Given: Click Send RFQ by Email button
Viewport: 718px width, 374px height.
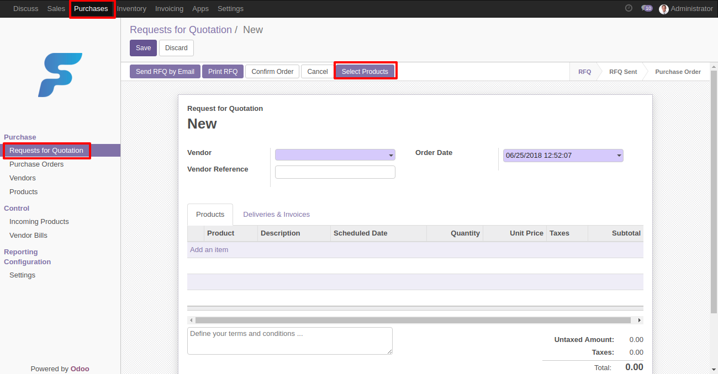Looking at the screenshot, I should pyautogui.click(x=165, y=72).
